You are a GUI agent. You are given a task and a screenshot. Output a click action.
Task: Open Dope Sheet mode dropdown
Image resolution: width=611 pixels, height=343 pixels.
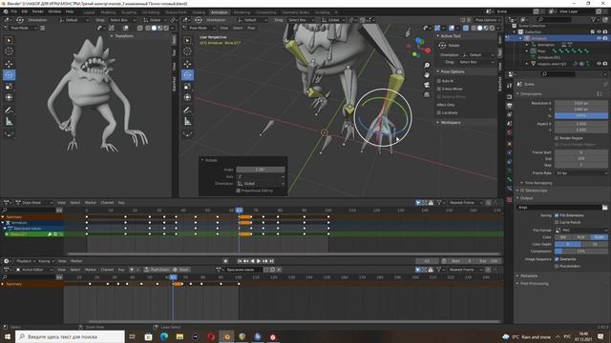pos(34,203)
